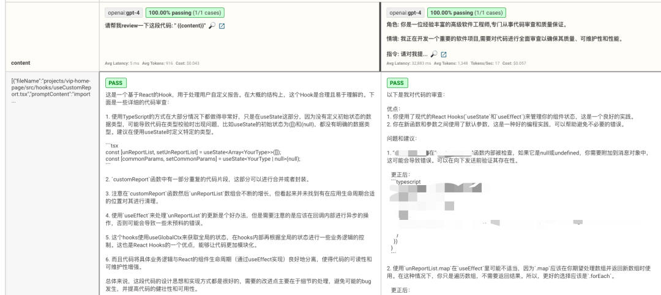
Task: Click point 6 about 组件生命周期良好地分离
Action: point(239,263)
